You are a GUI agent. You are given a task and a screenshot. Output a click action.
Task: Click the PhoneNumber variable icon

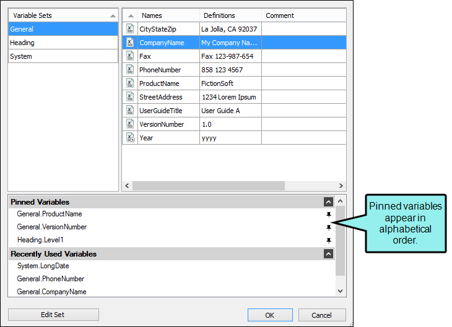click(130, 69)
